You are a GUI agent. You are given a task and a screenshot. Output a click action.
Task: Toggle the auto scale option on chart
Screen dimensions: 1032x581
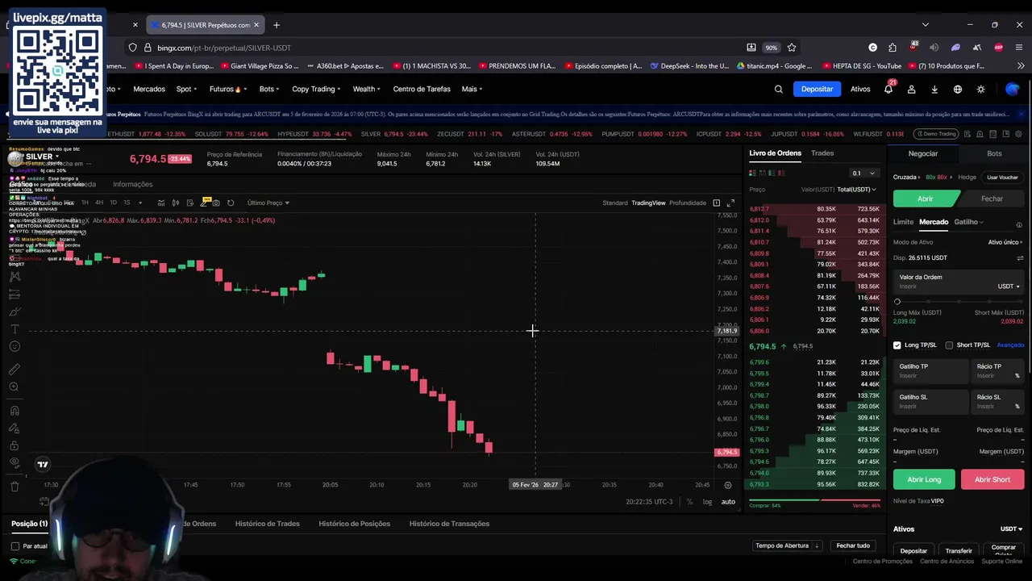click(728, 502)
